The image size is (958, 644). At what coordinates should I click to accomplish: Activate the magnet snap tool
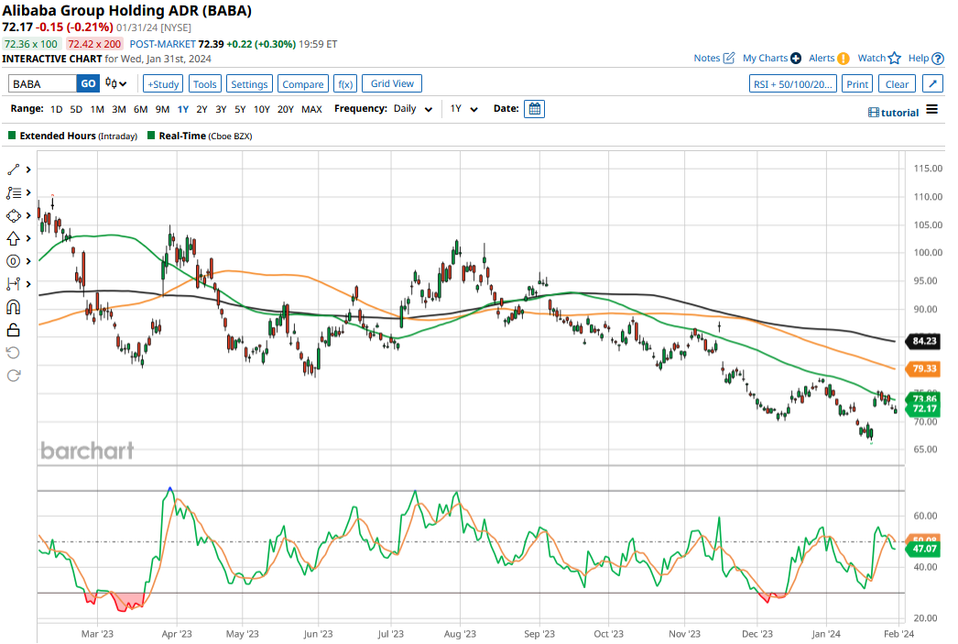click(14, 307)
